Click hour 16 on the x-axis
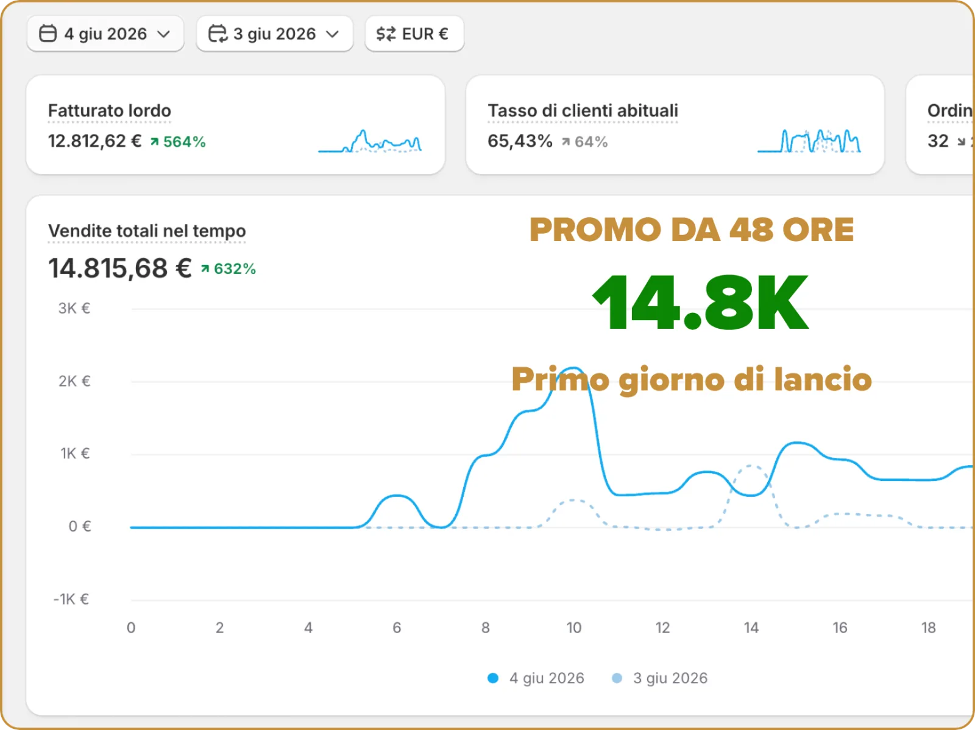This screenshot has height=730, width=975. [840, 628]
